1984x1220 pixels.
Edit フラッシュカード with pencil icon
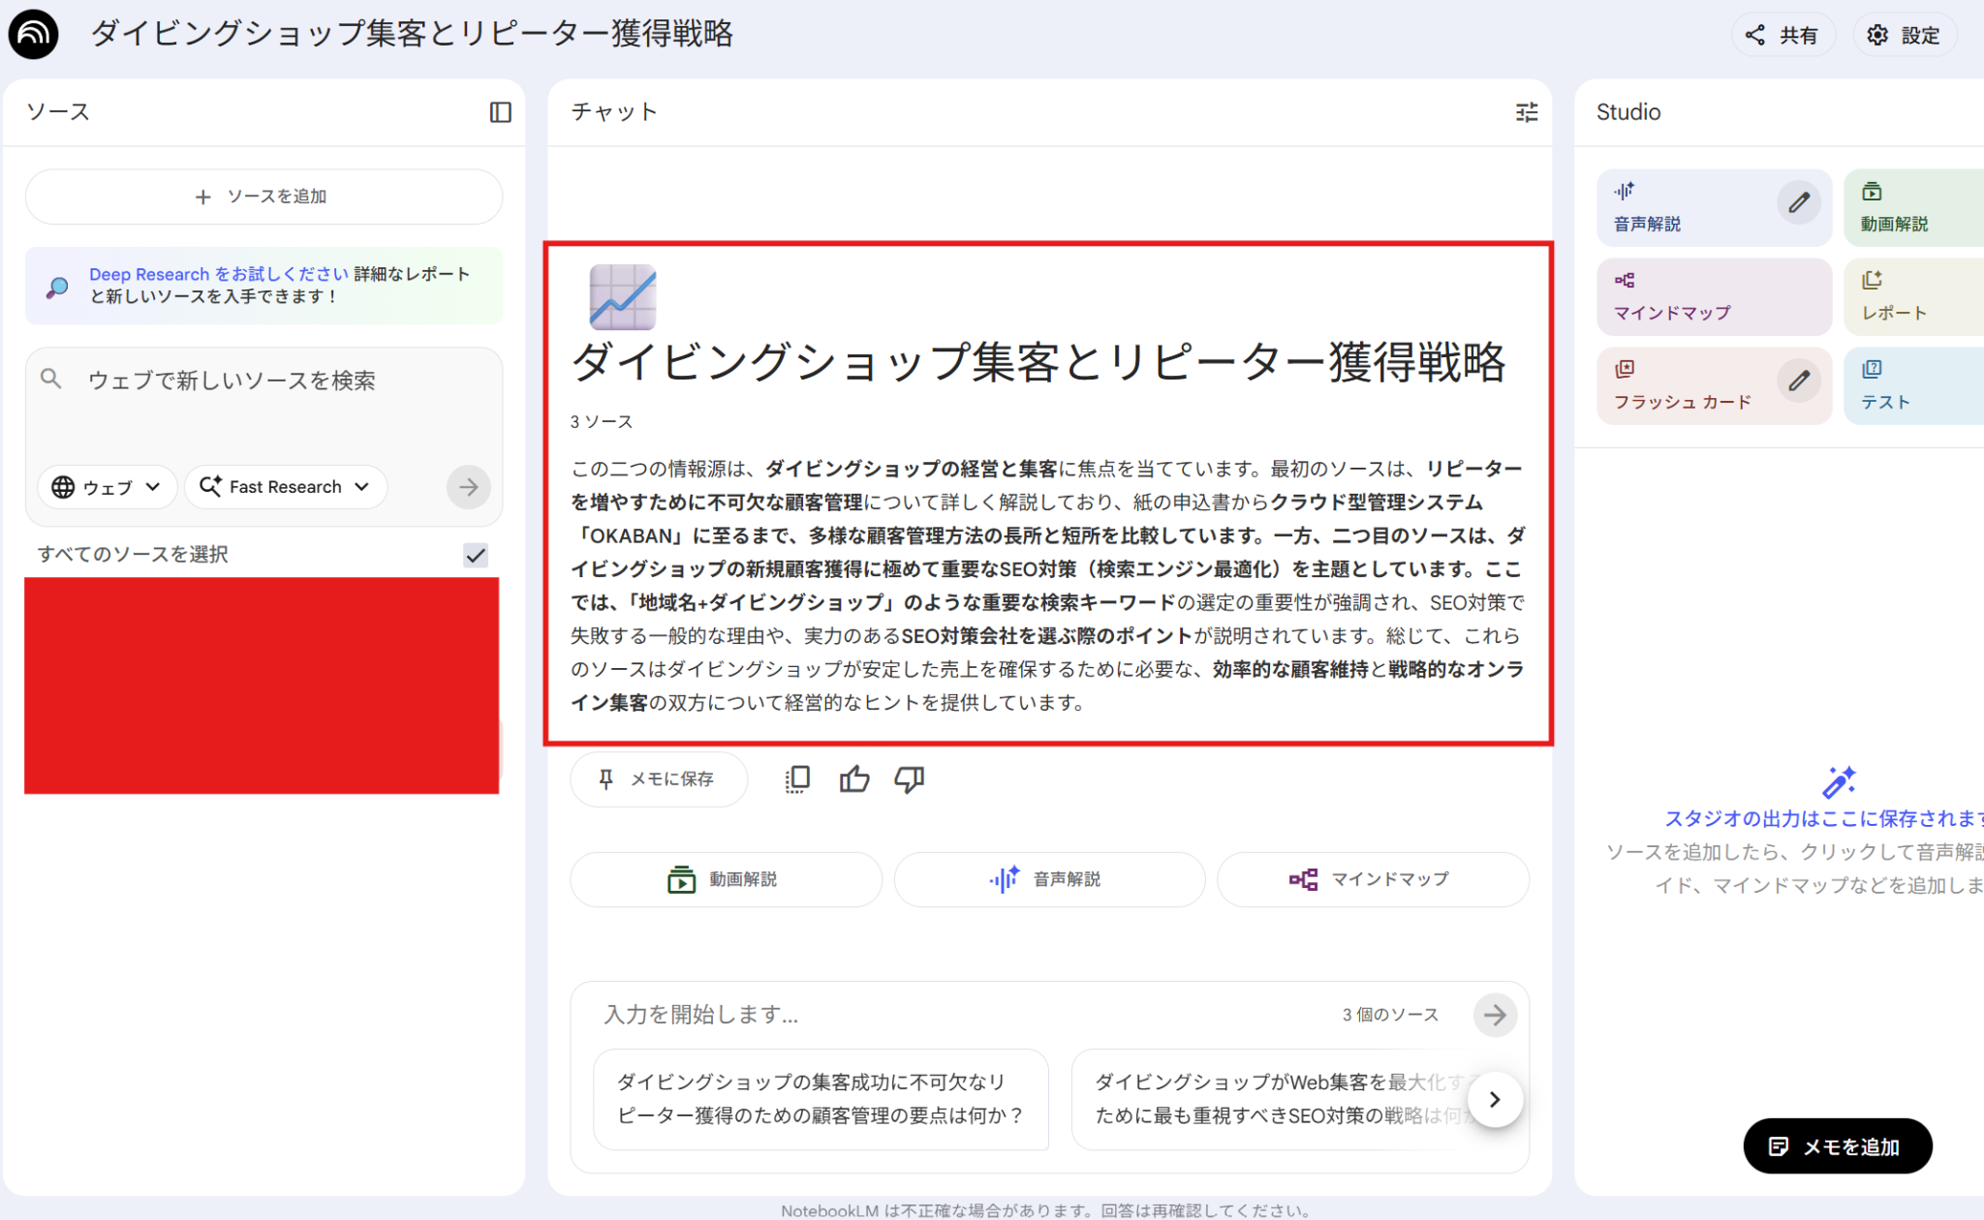click(1799, 381)
